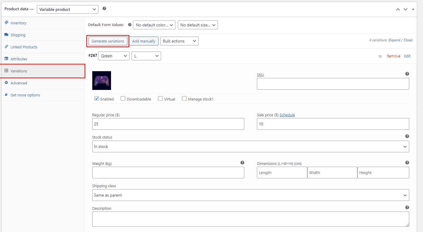
Task: Click the Weight field help icon
Action: (x=242, y=163)
